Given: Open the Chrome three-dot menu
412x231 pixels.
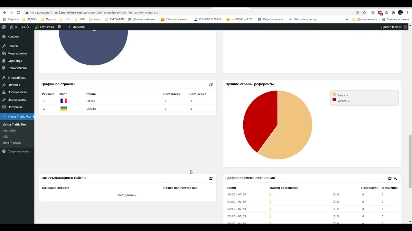Looking at the screenshot, I should pos(407,13).
